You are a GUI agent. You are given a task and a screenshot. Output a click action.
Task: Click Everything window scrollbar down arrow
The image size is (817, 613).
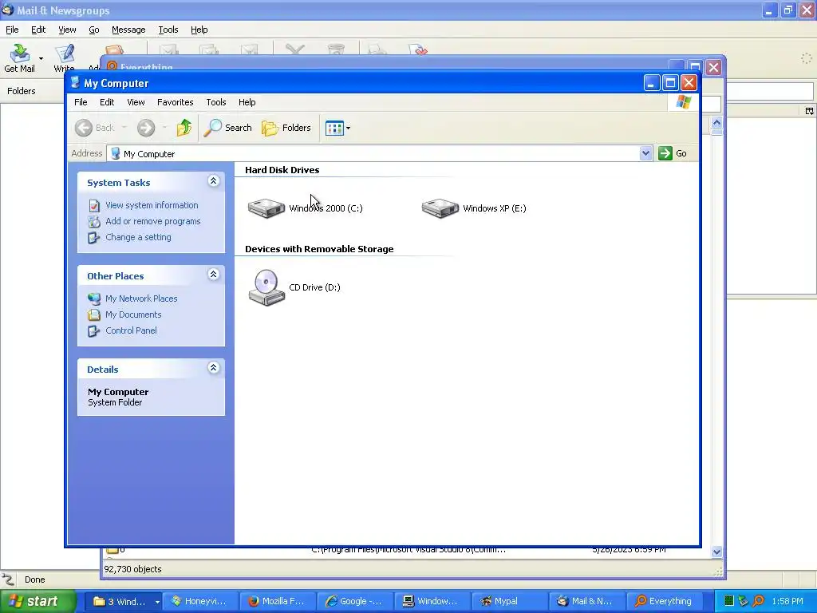tap(716, 552)
